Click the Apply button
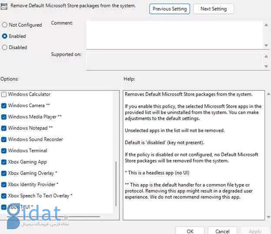This screenshot has height=234, width=271. [x=255, y=231]
